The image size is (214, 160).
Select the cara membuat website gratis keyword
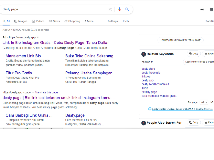[x=159, y=96]
